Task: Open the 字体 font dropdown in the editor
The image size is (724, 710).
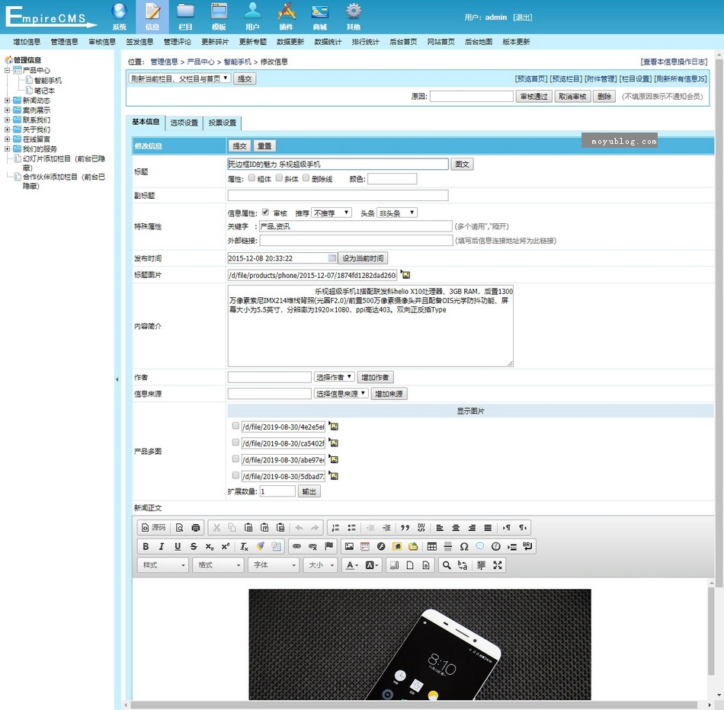Action: [x=274, y=565]
